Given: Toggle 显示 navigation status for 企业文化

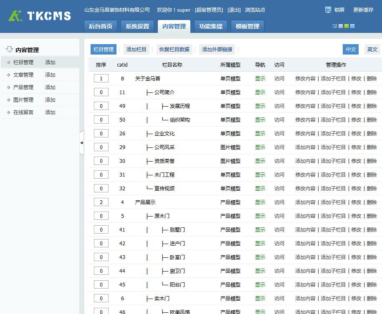Looking at the screenshot, I should pyautogui.click(x=260, y=134).
